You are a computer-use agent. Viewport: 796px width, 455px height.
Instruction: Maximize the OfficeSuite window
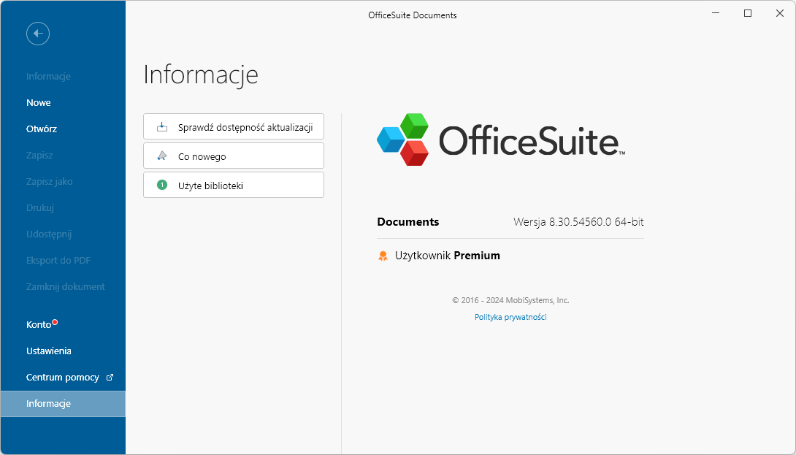point(748,13)
